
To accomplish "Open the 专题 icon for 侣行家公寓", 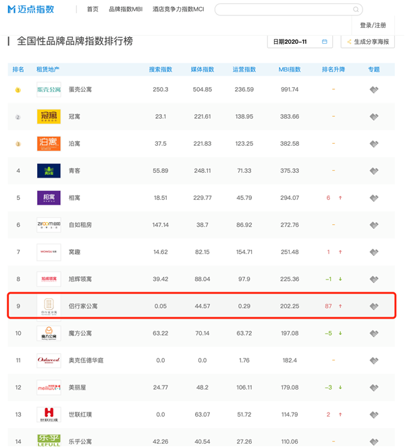I will (x=374, y=306).
